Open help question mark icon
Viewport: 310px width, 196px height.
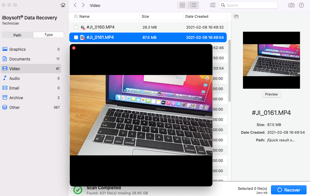click(x=301, y=5)
